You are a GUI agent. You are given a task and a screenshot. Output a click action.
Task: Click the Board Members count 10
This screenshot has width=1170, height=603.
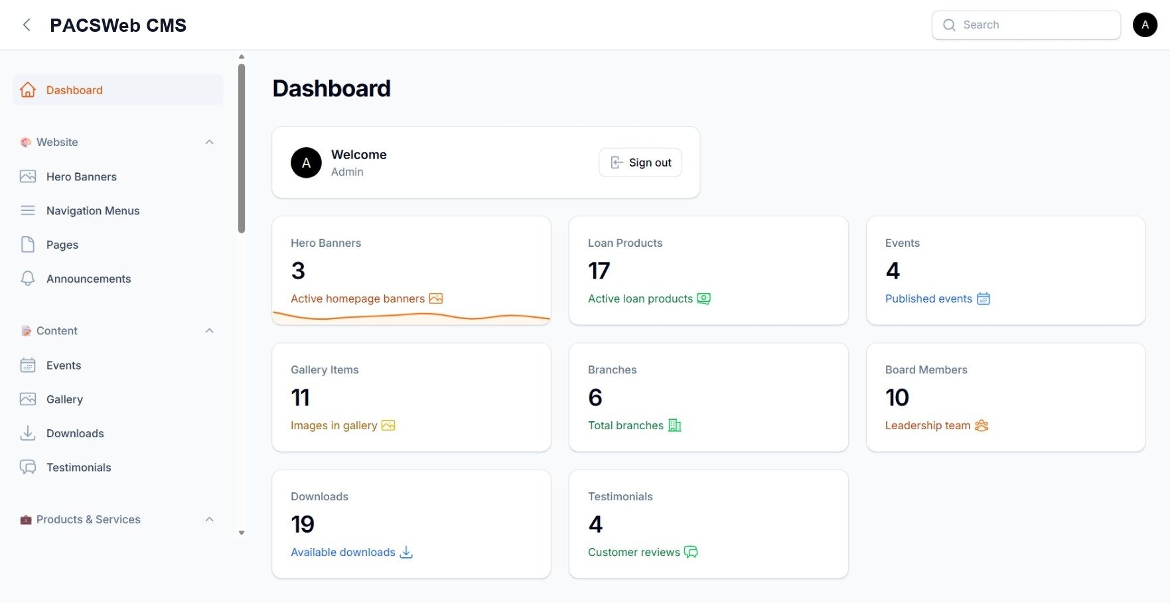(x=897, y=397)
